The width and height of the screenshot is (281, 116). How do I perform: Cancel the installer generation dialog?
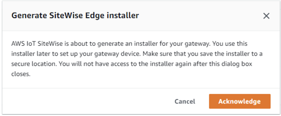[185, 102]
